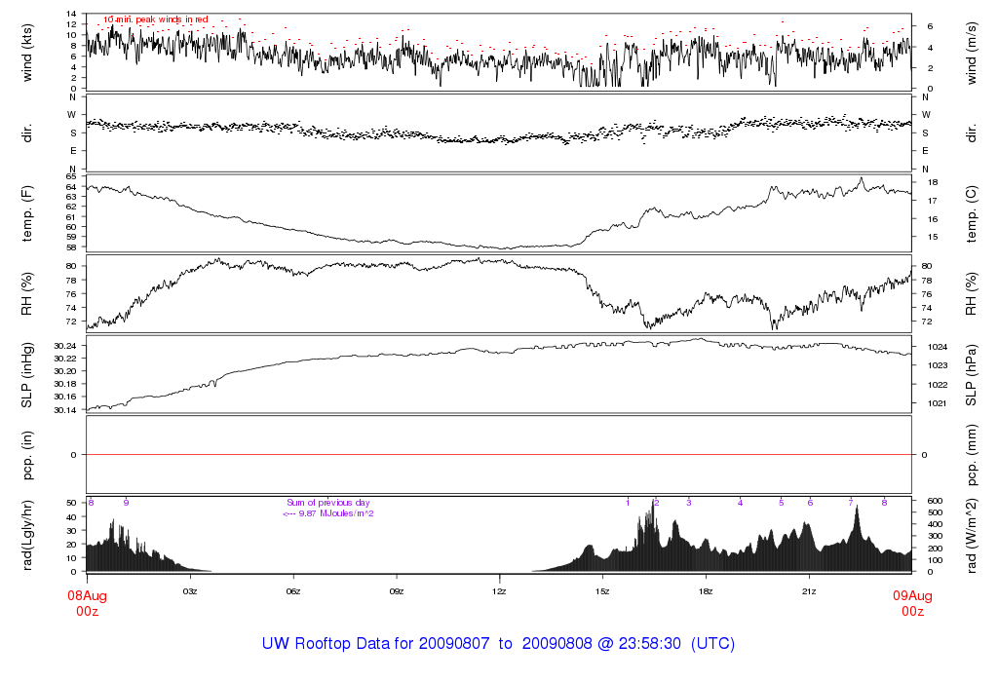
Task: Click the '10-min. peak winds in red' legend
Action: click(156, 19)
